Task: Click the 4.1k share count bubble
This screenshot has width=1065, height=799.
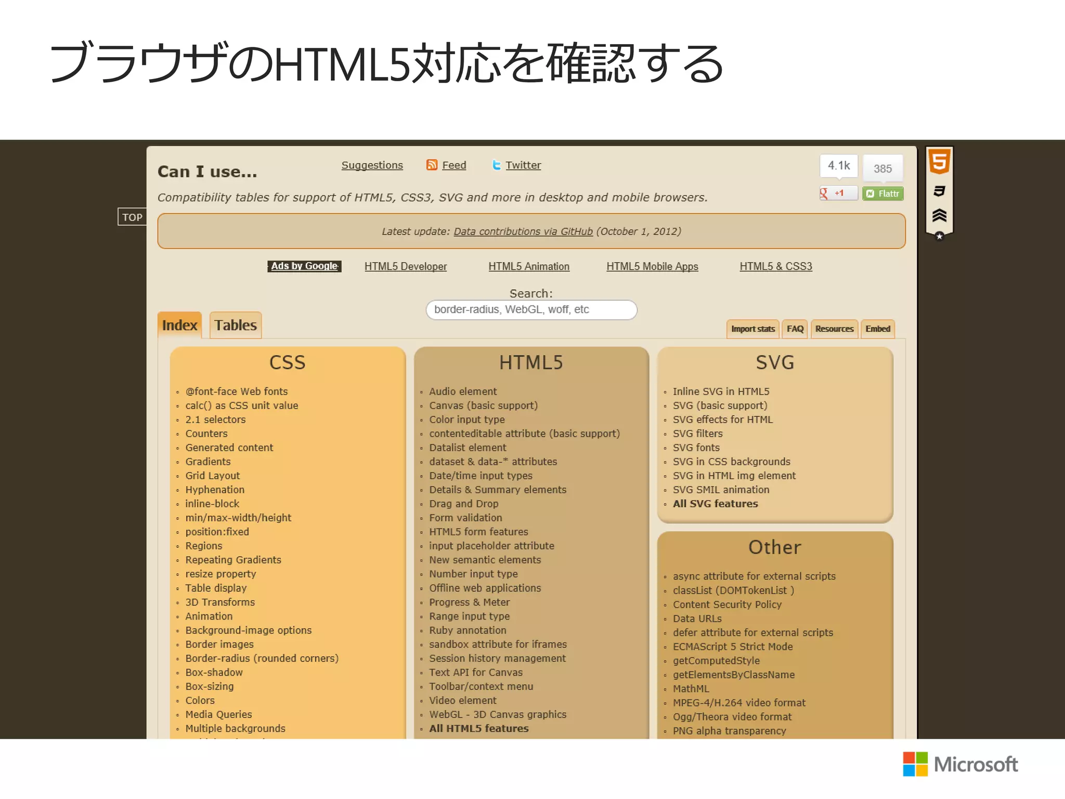Action: tap(839, 165)
